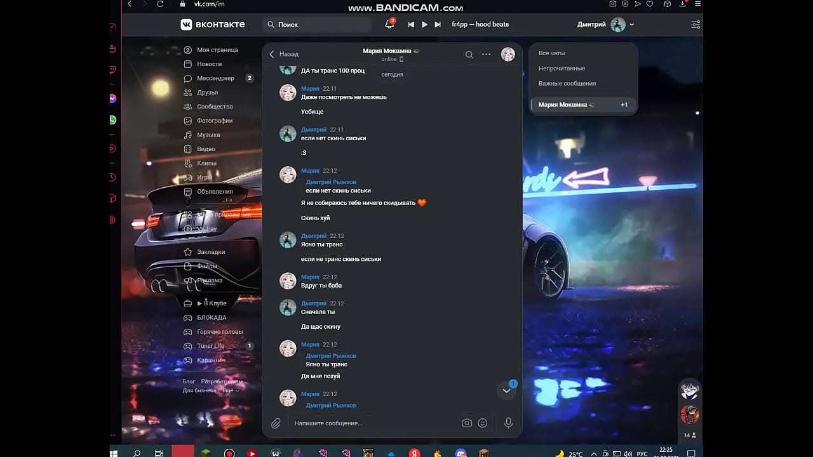The height and width of the screenshot is (457, 813).
Task: Open the chat three-dots actions menu
Action: 486,55
